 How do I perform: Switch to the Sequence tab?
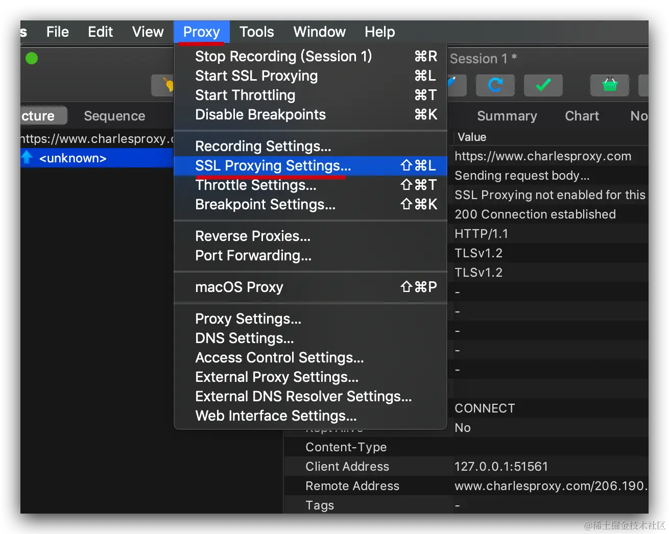click(x=114, y=116)
